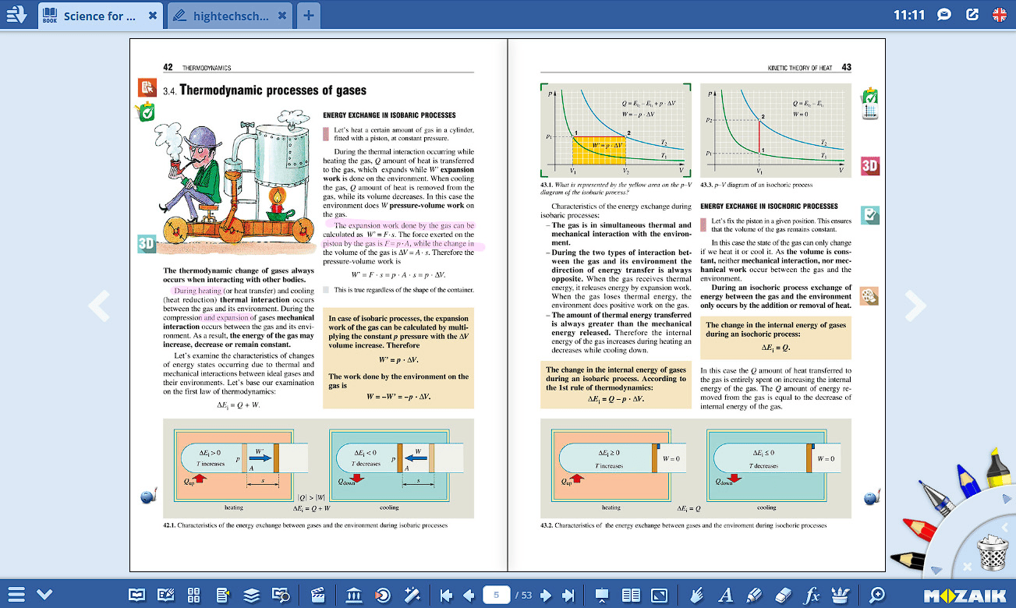Expand the bottom toolbar chevron
The width and height of the screenshot is (1016, 608).
click(x=44, y=595)
